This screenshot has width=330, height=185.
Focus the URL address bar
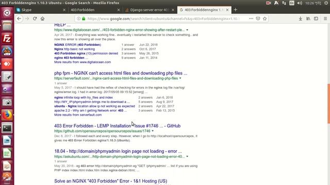(x=163, y=18)
